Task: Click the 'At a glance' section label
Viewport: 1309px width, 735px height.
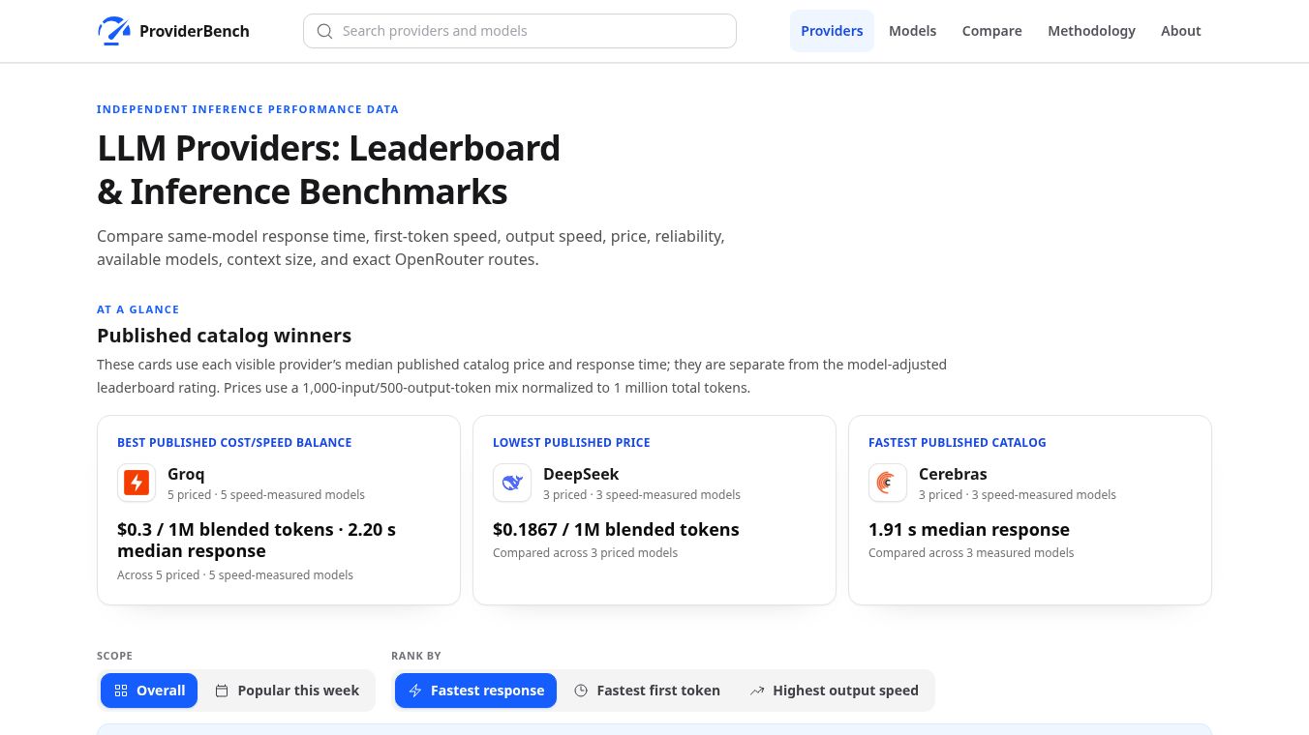Action: [137, 309]
